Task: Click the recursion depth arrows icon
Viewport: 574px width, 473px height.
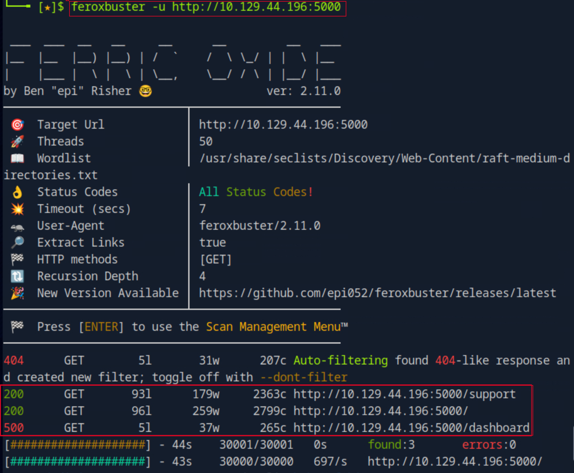Action: pos(18,276)
